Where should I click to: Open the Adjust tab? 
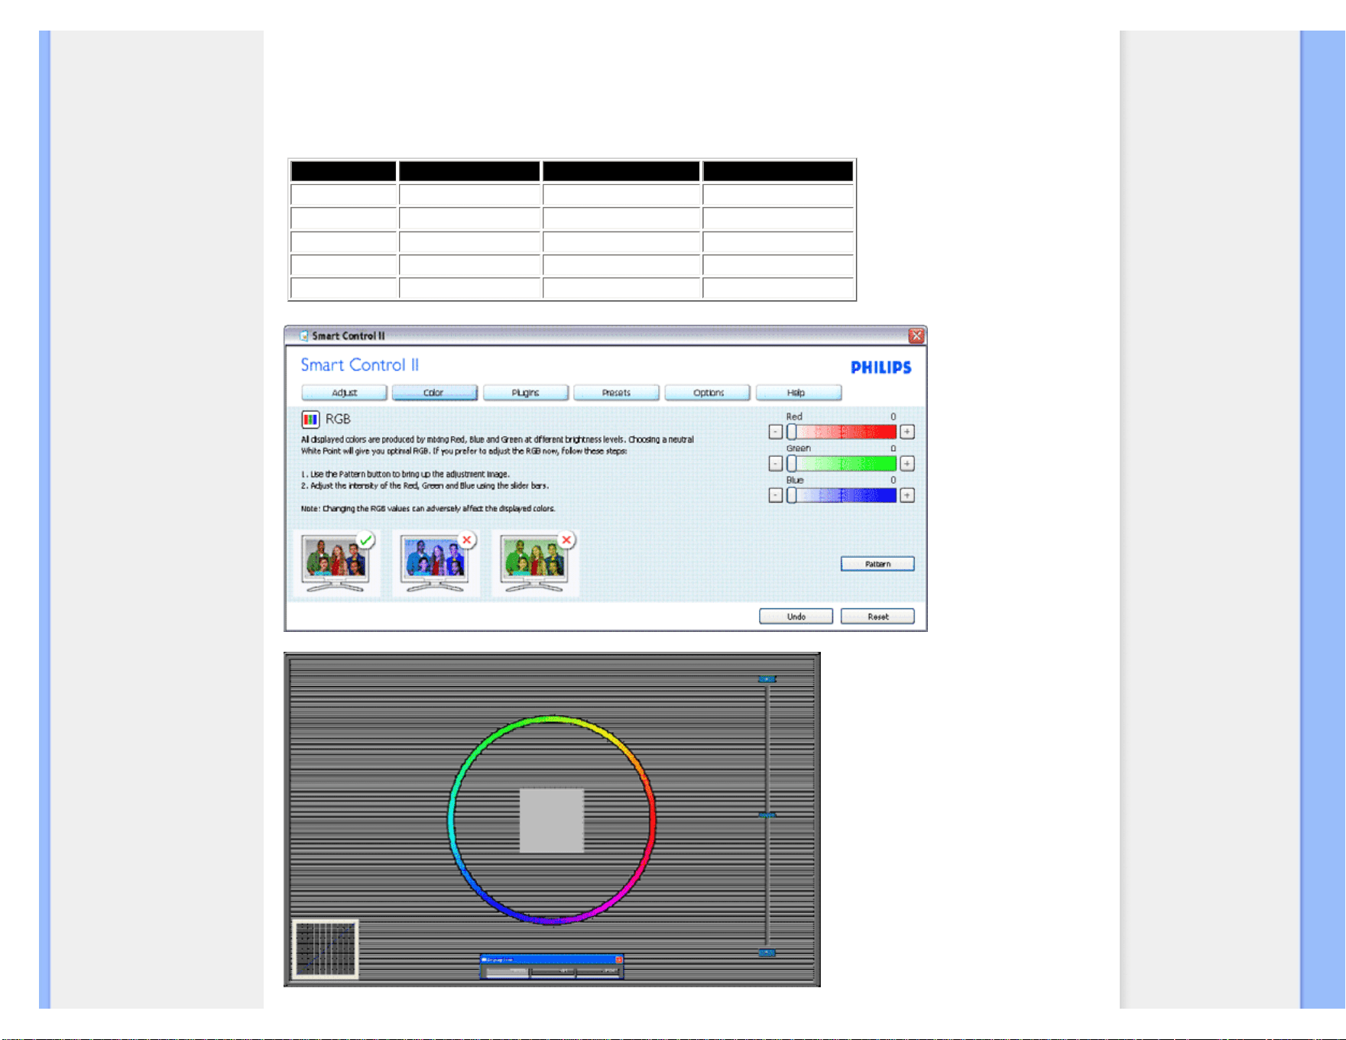[x=344, y=393]
